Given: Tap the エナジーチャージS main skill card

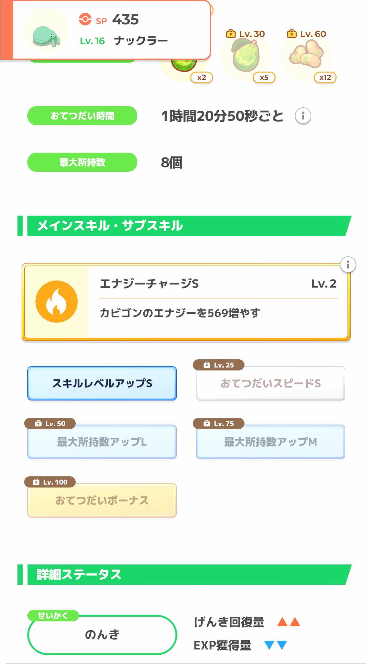Looking at the screenshot, I should 218,301.
